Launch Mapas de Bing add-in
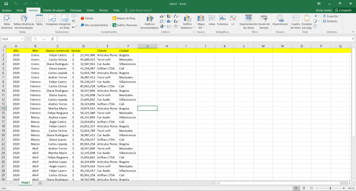The height and width of the screenshot is (191, 356). coord(124,18)
